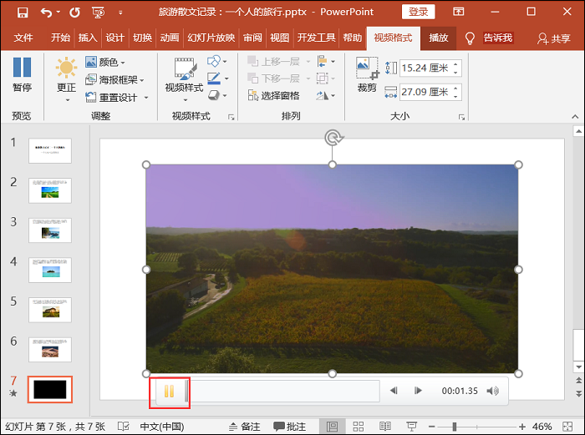Expand the Color (颜色) dropdown

(105, 63)
